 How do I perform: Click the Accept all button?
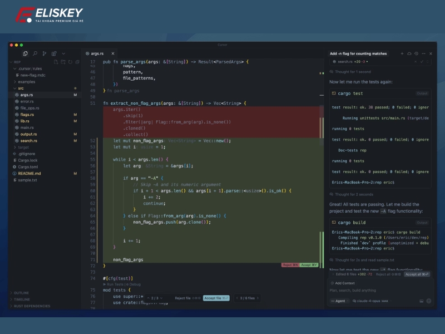tap(416, 274)
